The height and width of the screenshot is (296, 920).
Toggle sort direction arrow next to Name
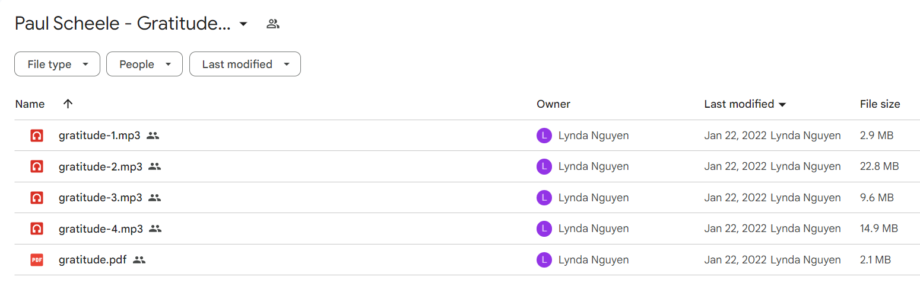(68, 104)
